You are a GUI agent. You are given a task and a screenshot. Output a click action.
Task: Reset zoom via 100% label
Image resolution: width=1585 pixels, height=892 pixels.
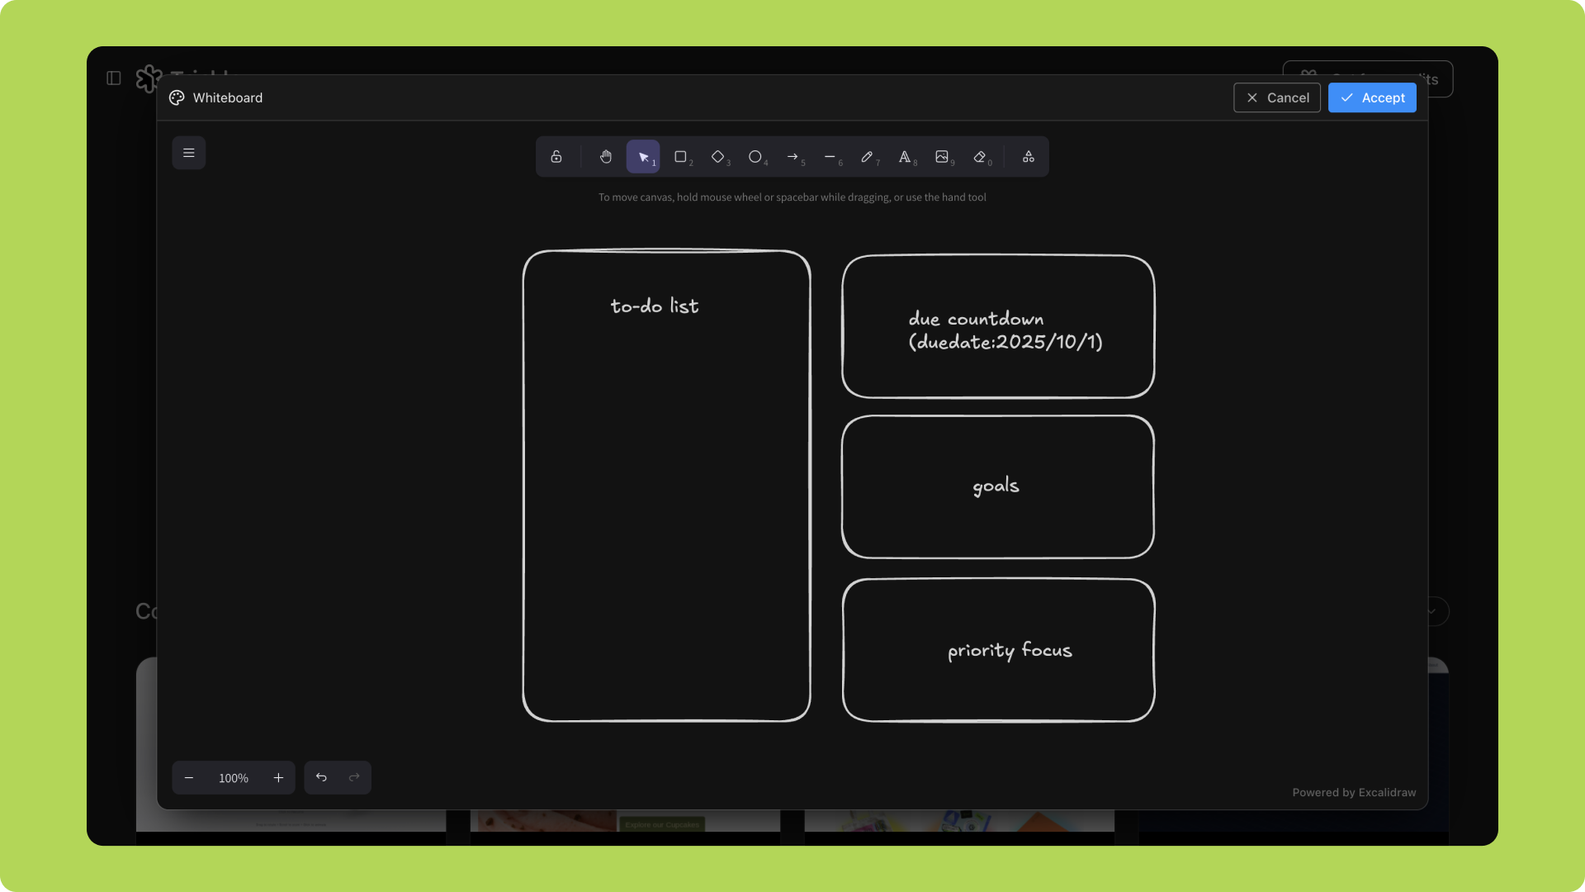(234, 778)
